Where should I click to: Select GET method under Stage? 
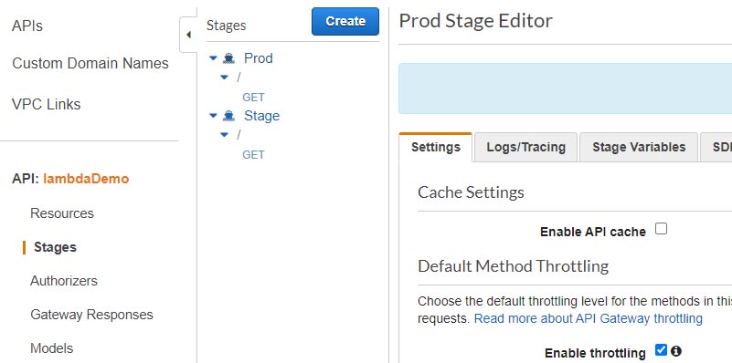tap(253, 155)
